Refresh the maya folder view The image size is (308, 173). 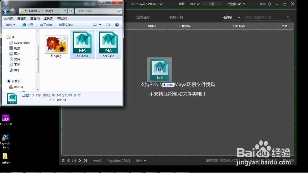(x=71, y=11)
